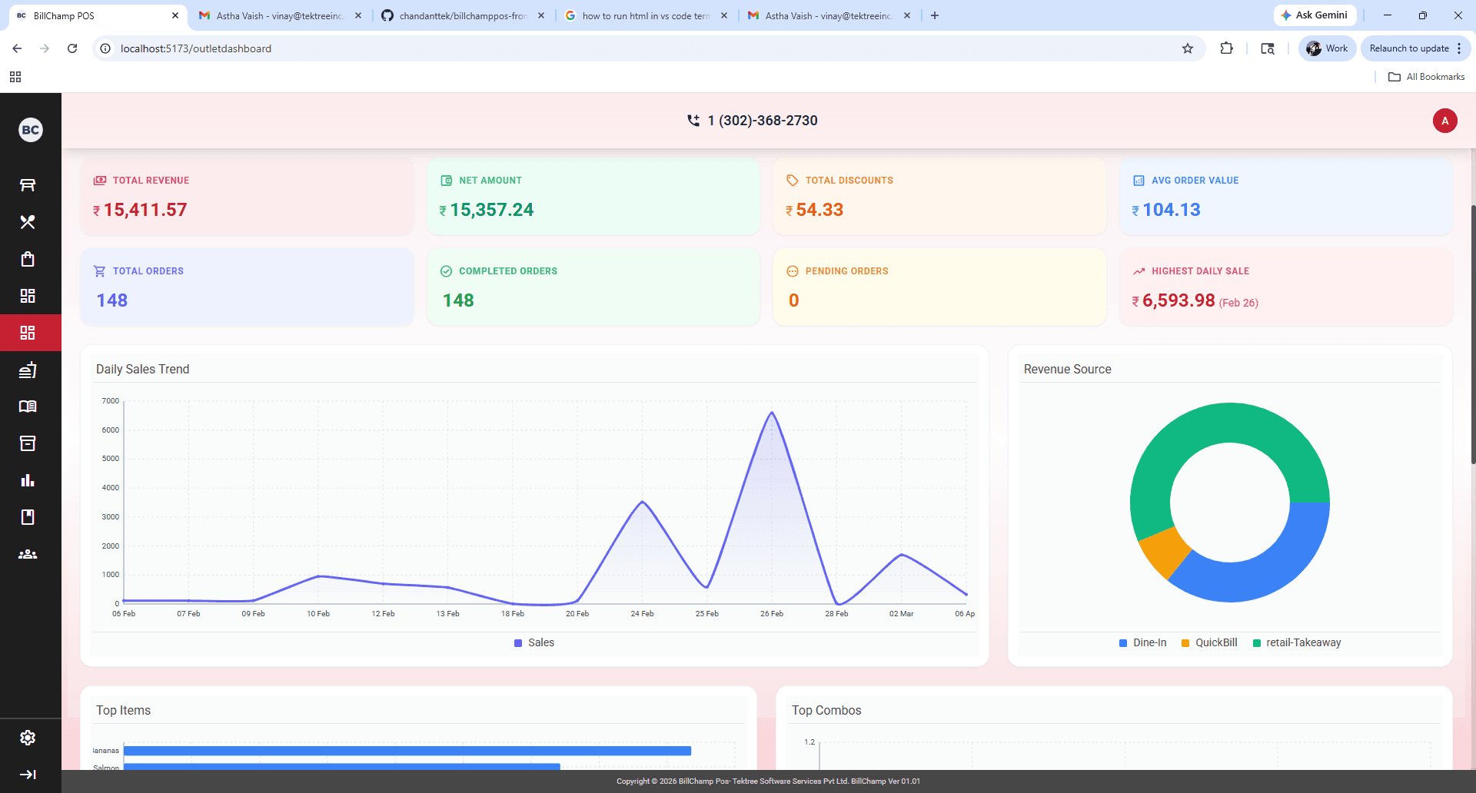Click the Top Combos heading
The image size is (1476, 793).
click(826, 710)
